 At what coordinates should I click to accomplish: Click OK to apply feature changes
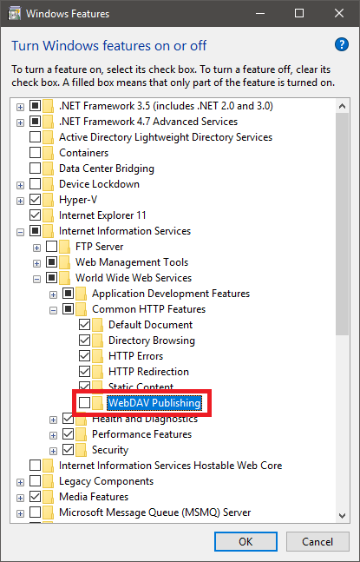coord(245,541)
